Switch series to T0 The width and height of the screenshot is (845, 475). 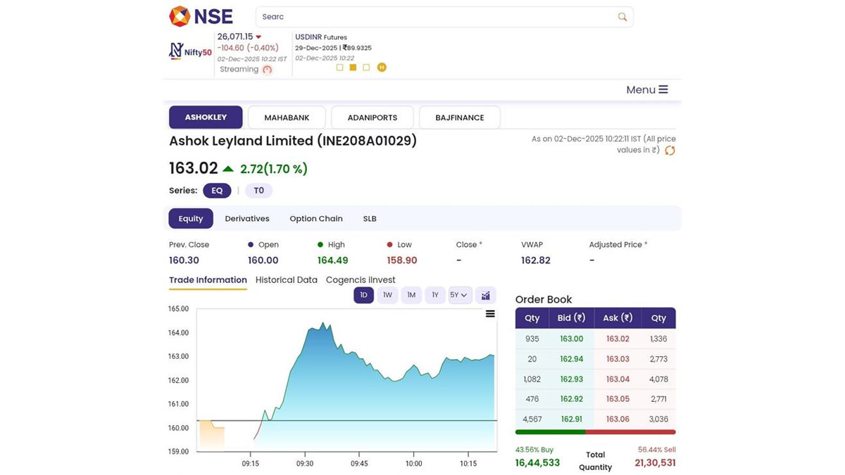click(258, 191)
